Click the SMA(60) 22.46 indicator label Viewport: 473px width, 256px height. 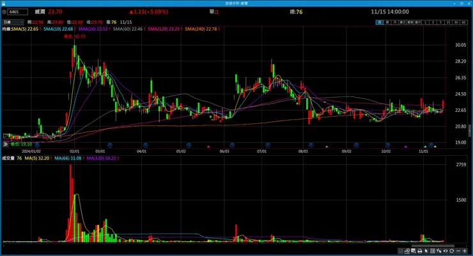point(128,29)
